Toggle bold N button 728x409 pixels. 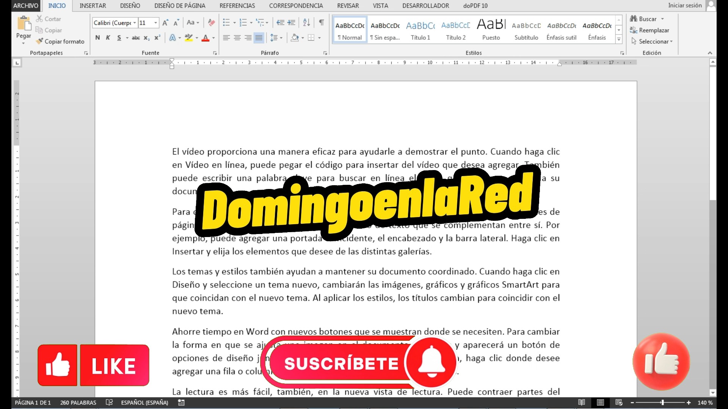point(97,37)
